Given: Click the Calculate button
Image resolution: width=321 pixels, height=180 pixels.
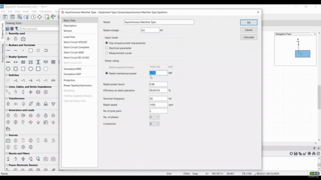Looking at the screenshot, I should tap(249, 37).
